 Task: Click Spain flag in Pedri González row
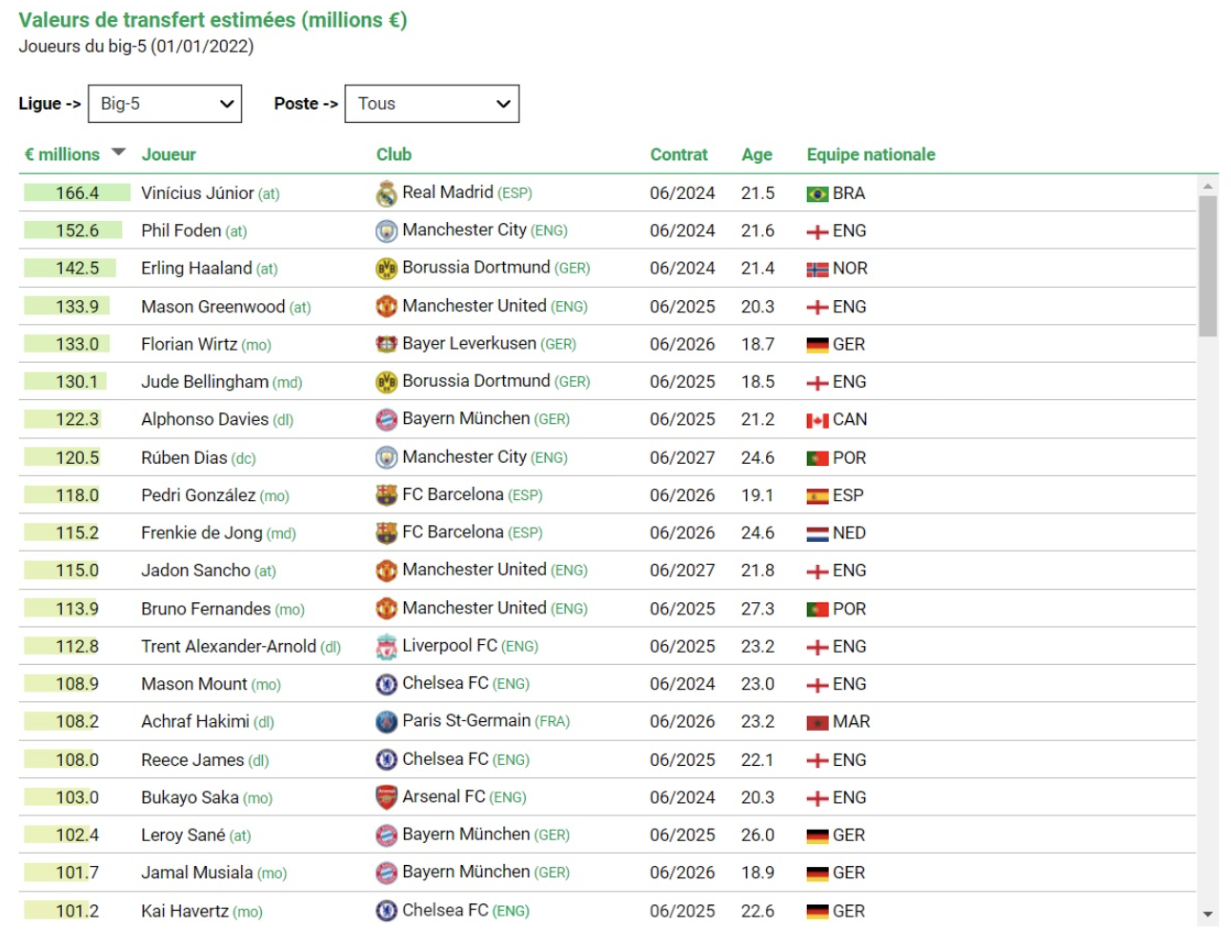(817, 496)
